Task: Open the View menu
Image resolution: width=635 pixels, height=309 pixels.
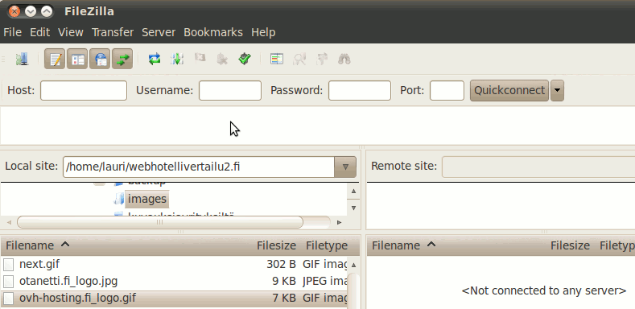Action: (71, 32)
